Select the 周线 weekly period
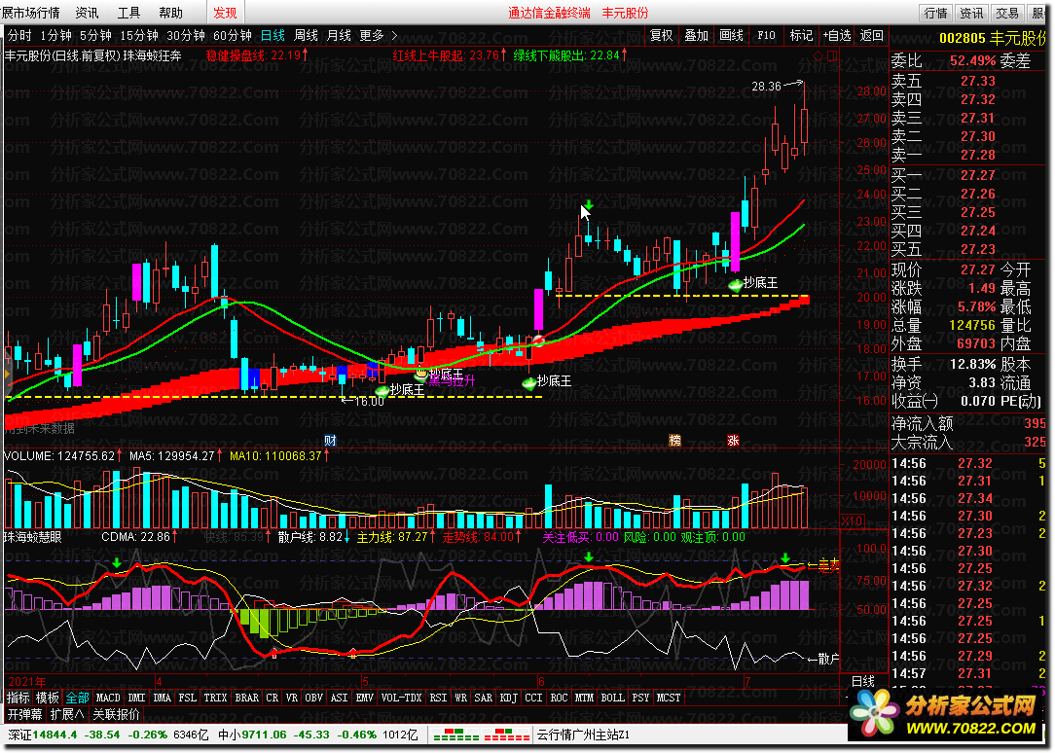This screenshot has width=1055, height=753. [x=307, y=35]
